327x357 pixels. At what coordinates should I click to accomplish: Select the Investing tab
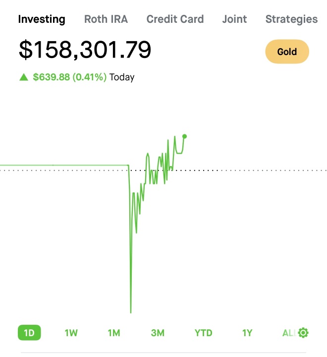42,19
